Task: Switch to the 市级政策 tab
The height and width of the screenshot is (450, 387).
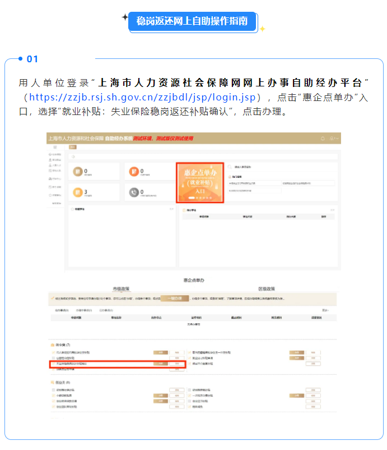Action: click(x=121, y=289)
